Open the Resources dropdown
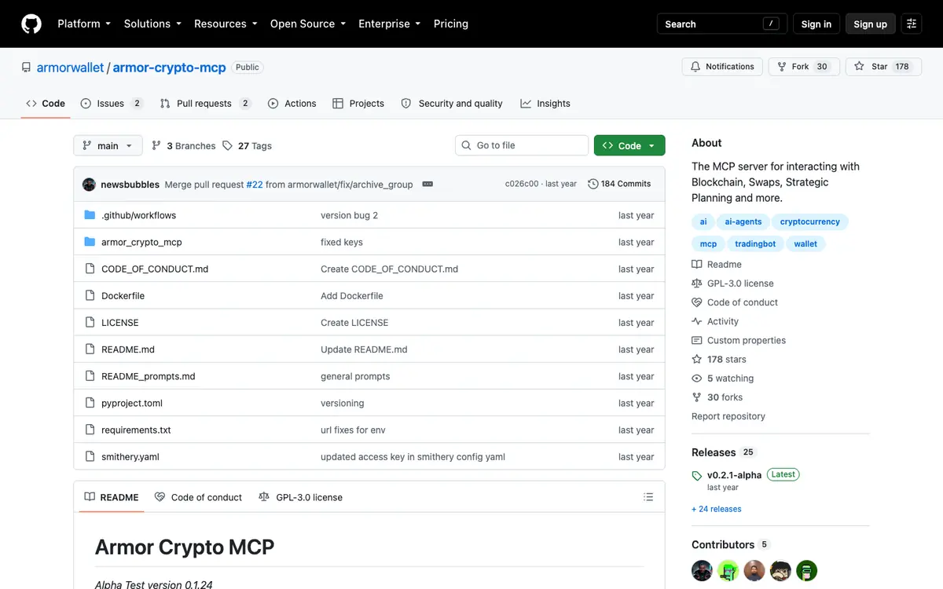943x589 pixels. click(x=226, y=24)
